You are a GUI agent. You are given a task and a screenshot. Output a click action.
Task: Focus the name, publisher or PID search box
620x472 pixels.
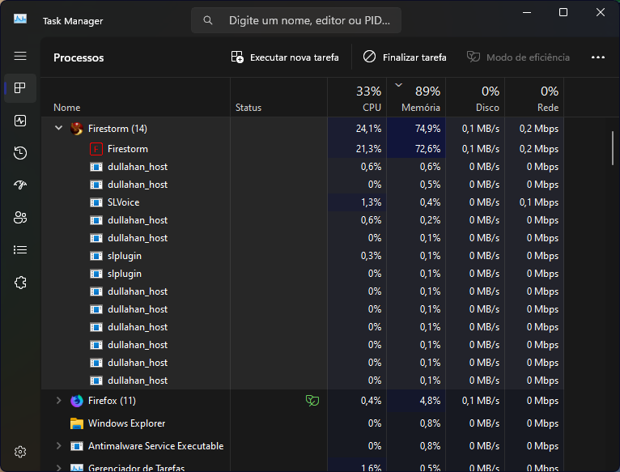[x=296, y=20]
